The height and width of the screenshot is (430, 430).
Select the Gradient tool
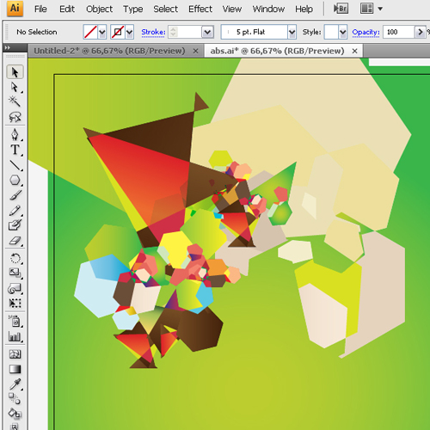pos(15,369)
